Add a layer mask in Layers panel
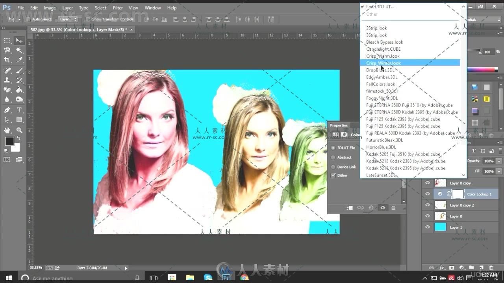 [x=452, y=268]
